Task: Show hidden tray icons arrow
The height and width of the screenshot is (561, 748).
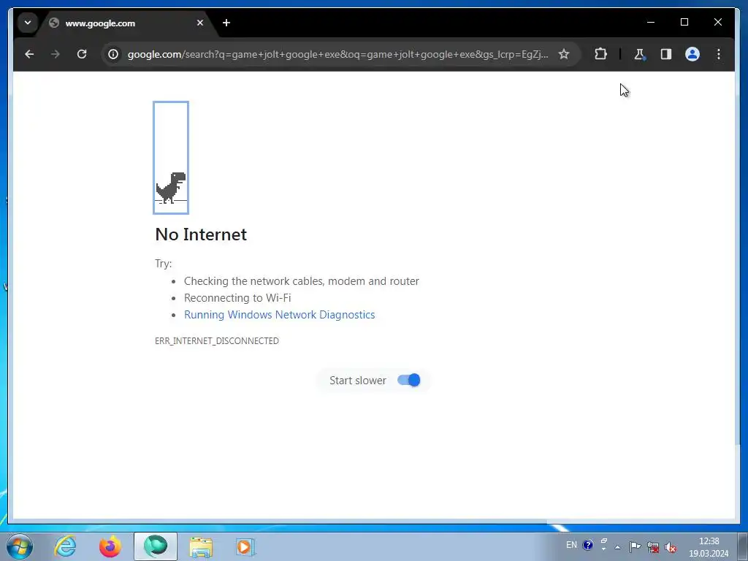Action: [x=618, y=546]
